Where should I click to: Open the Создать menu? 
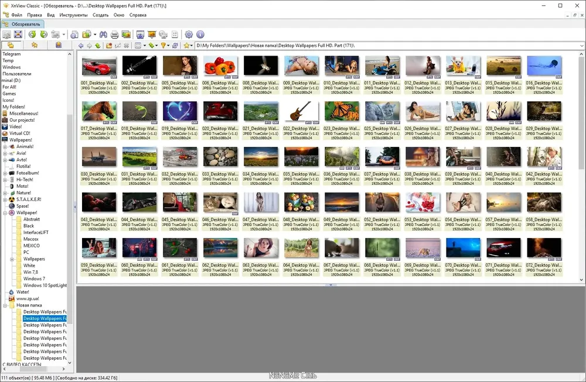click(100, 15)
